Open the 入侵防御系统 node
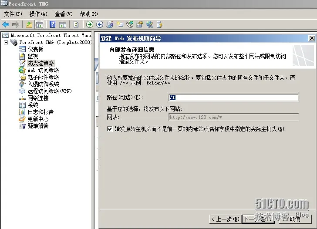 click(x=43, y=84)
